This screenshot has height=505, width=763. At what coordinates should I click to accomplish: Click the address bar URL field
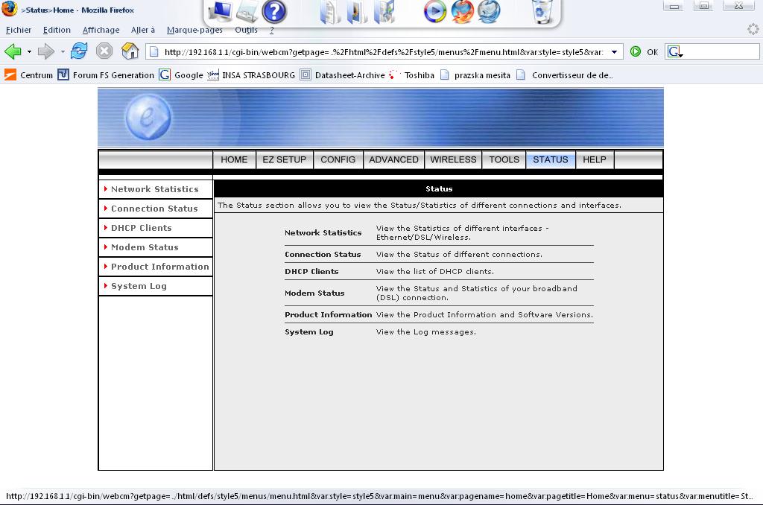pyautogui.click(x=384, y=52)
